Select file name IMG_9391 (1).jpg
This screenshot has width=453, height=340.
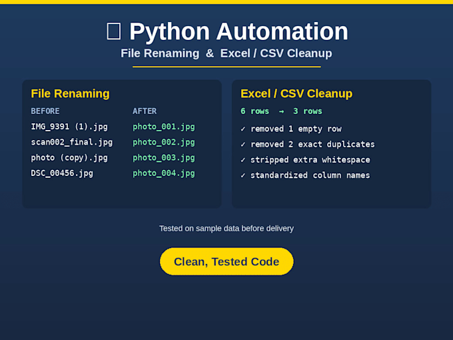point(69,127)
